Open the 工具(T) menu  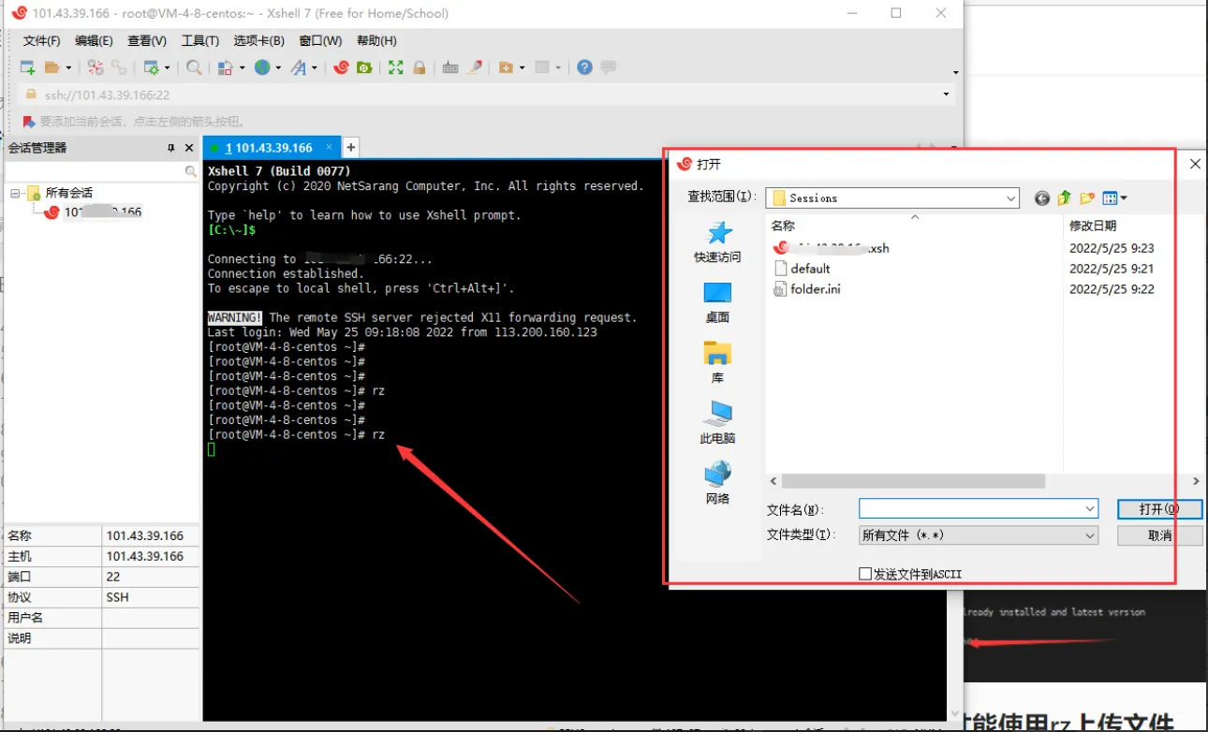[199, 40]
